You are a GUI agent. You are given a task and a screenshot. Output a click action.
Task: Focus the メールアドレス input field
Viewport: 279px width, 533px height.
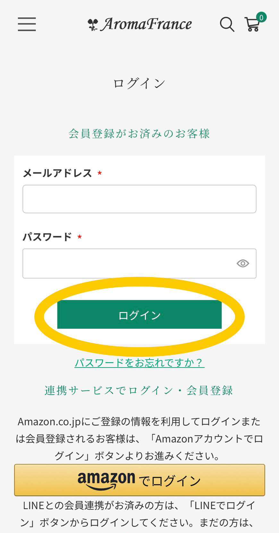click(x=139, y=199)
